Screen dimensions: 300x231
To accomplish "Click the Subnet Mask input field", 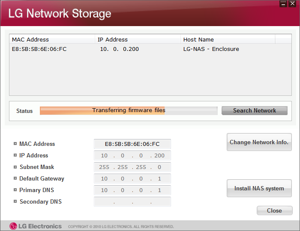I will (132, 167).
